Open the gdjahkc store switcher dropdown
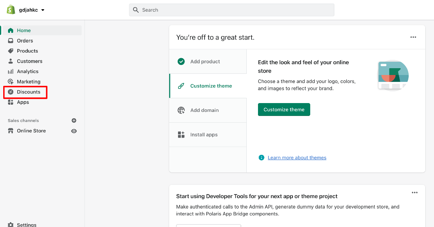 click(x=32, y=10)
